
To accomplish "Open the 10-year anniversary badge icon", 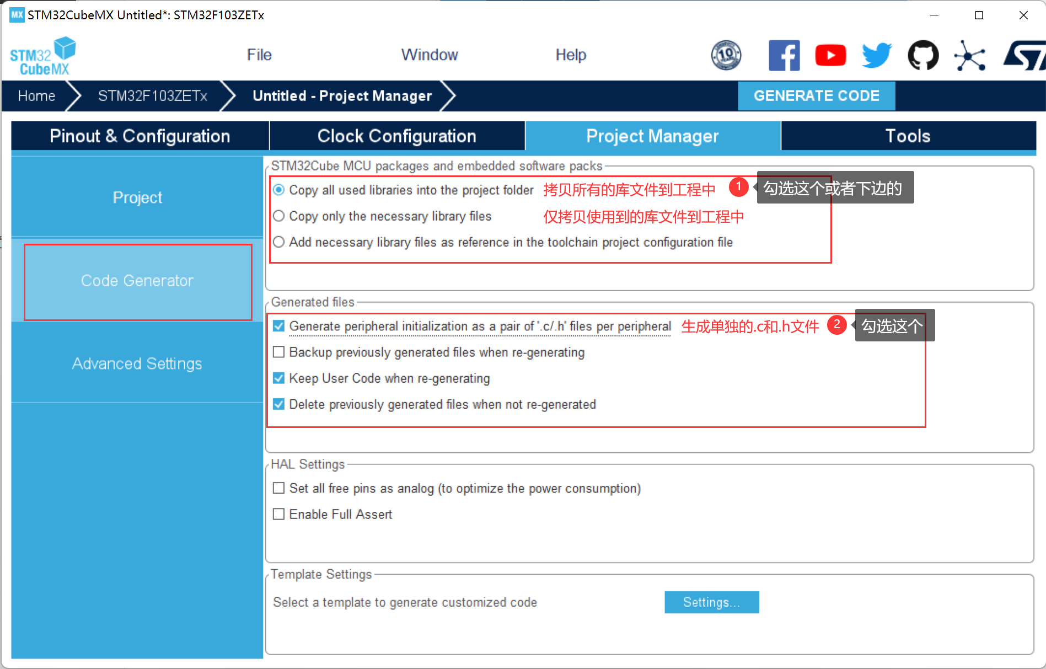I will click(x=726, y=55).
